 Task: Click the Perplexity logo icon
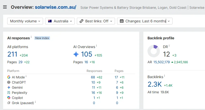(9, 93)
